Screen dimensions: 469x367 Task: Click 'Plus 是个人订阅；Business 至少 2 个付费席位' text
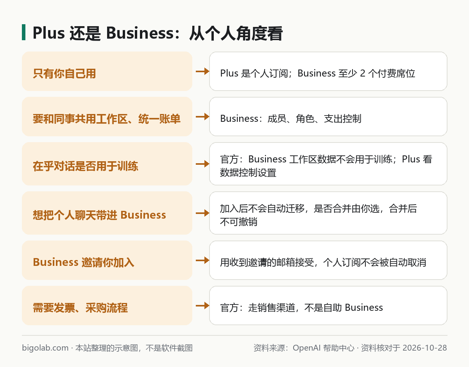(x=317, y=73)
